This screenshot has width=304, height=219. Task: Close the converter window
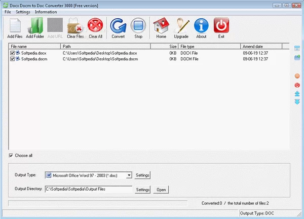tap(296, 6)
